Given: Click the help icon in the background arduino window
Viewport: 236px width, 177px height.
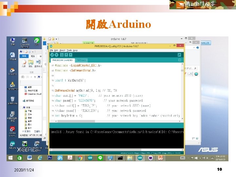Looking at the screenshot, I should 198,48.
